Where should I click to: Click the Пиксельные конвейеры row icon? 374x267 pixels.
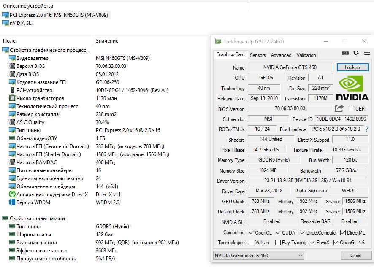tap(12, 170)
